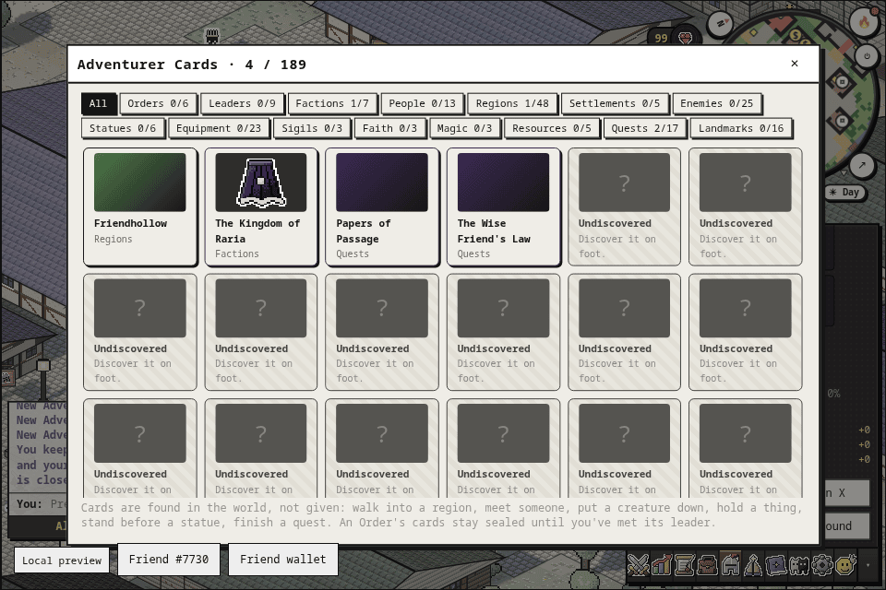Open the two cats companions icon
The height and width of the screenshot is (590, 886).
pyautogui.click(x=799, y=564)
